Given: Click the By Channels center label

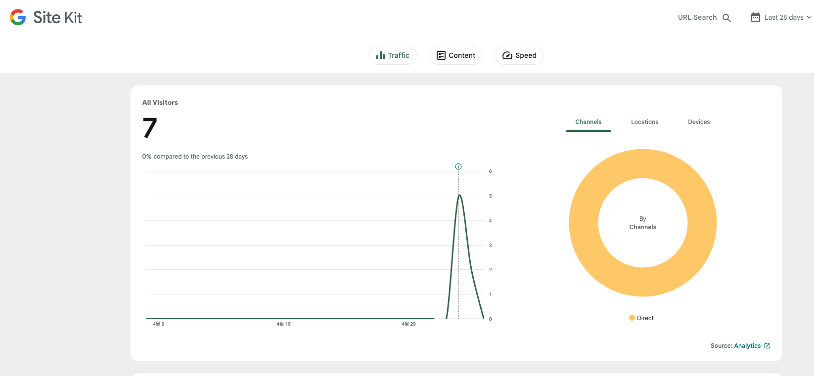Looking at the screenshot, I should coord(643,223).
